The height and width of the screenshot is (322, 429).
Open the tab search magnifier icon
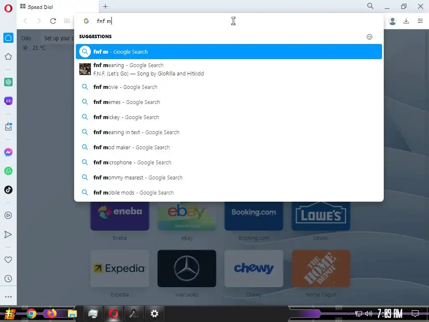tap(370, 6)
